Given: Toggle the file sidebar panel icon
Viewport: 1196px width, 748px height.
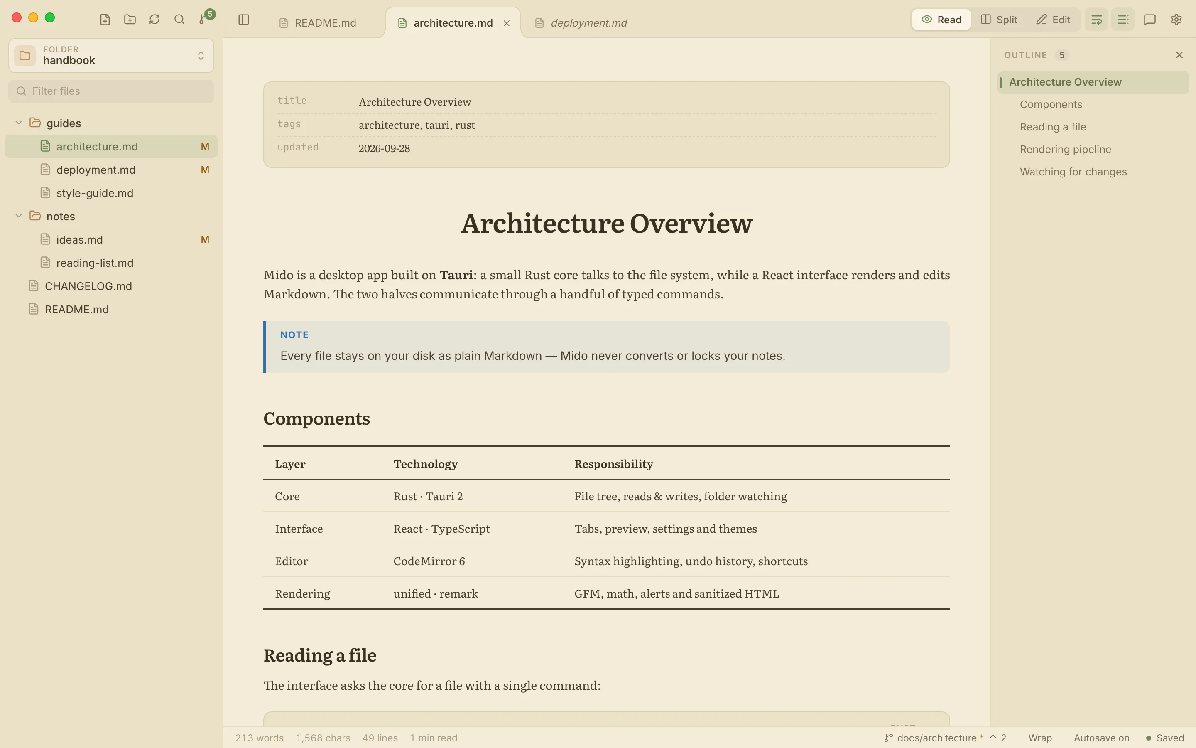Looking at the screenshot, I should 244,19.
